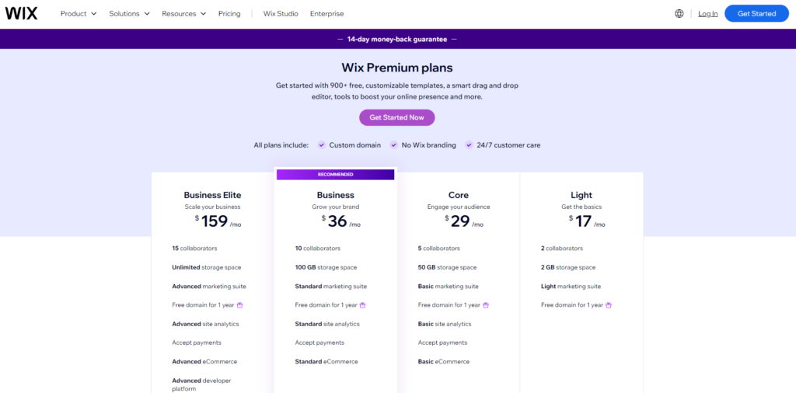
Task: Click the No Wix branding checkmark icon
Action: click(x=393, y=145)
